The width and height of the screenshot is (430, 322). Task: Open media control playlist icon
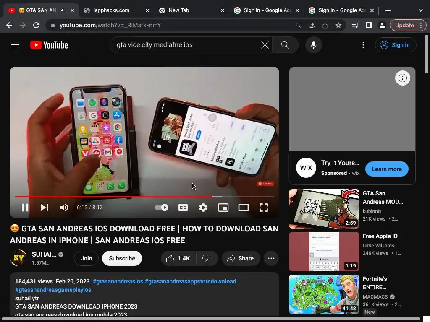tap(355, 25)
